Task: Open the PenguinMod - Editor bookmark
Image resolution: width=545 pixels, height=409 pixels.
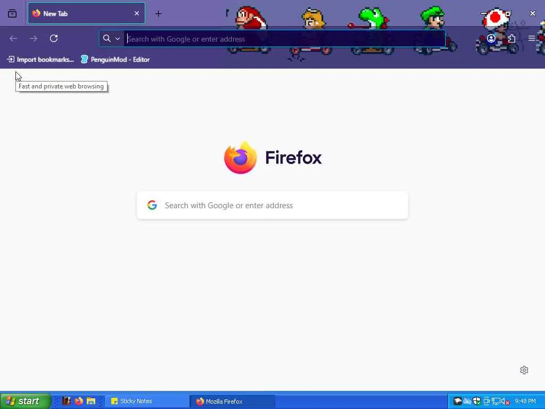Action: (115, 60)
